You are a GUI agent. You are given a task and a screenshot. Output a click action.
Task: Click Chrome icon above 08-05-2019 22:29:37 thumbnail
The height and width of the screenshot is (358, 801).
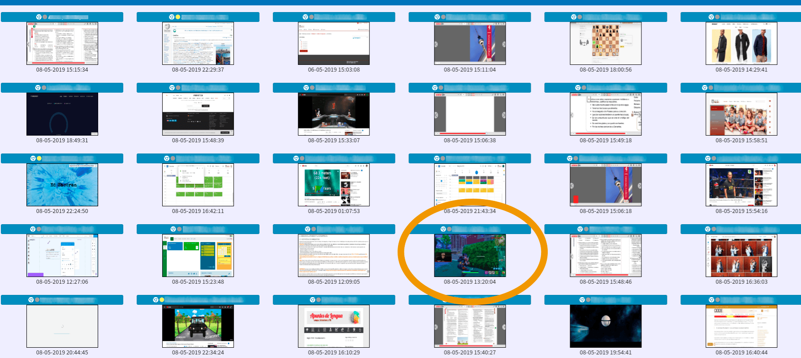pos(172,17)
